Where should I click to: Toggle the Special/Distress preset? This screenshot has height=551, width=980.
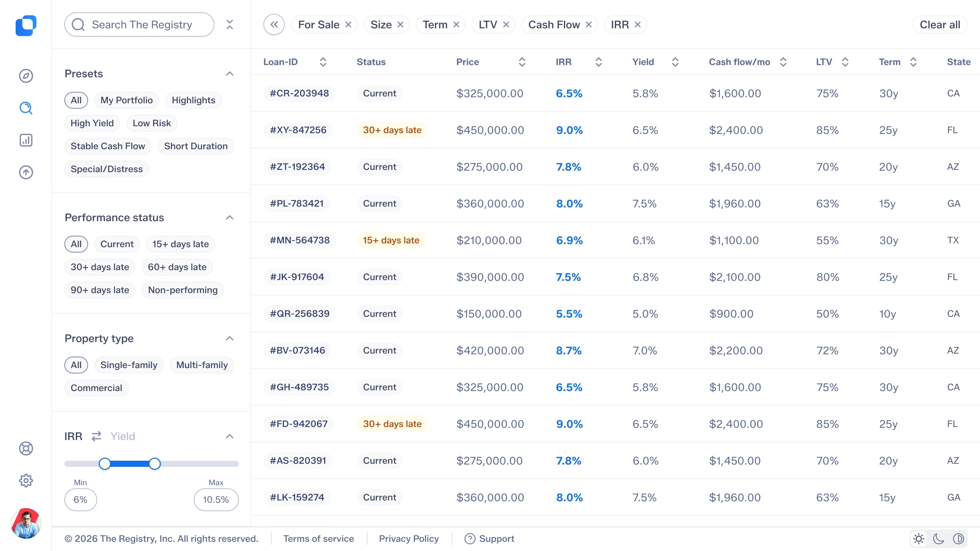tap(107, 169)
